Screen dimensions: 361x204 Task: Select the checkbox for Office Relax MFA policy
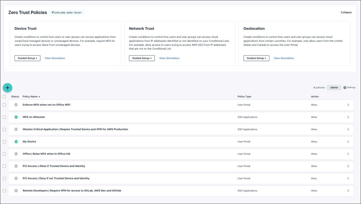[4, 154]
